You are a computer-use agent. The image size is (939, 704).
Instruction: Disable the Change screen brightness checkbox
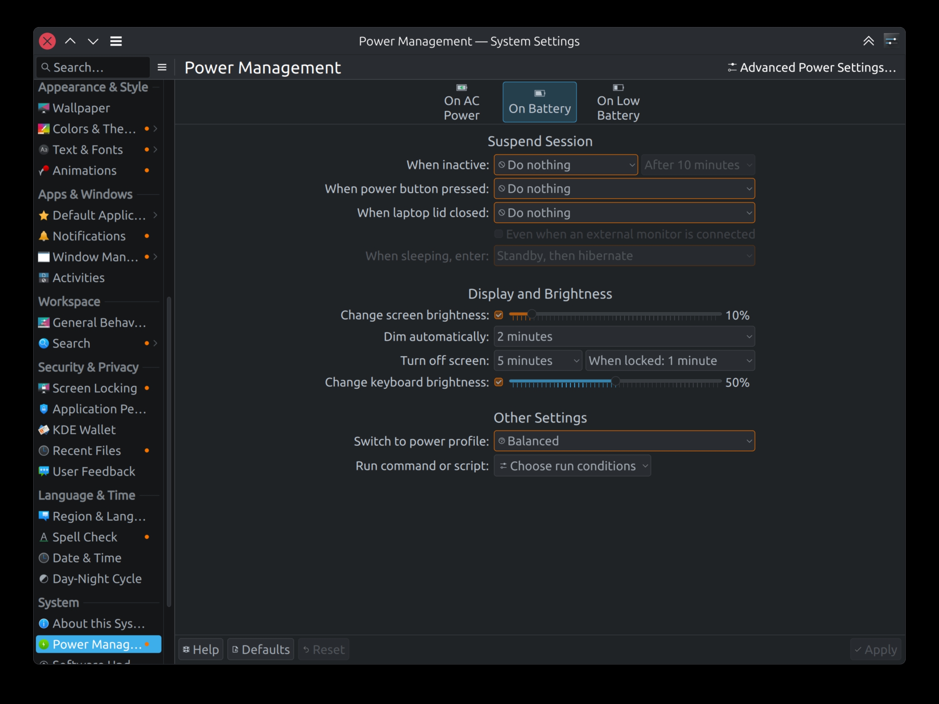pos(499,315)
